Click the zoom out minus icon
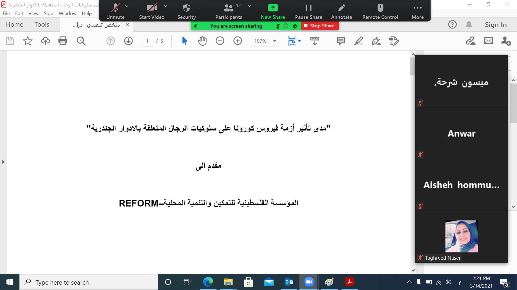 pyautogui.click(x=220, y=41)
